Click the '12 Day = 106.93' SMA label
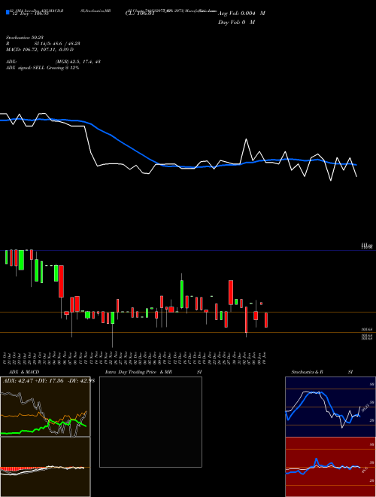Screen dimensions: 376x497 30,14
